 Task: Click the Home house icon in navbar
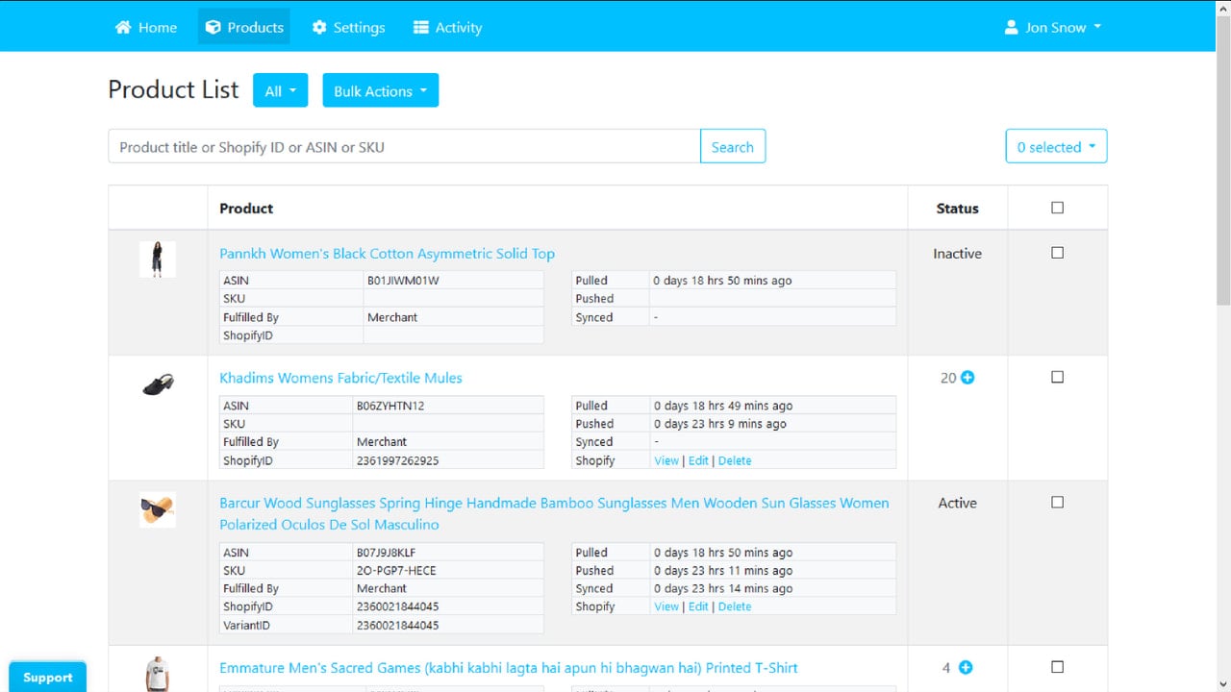pyautogui.click(x=123, y=28)
